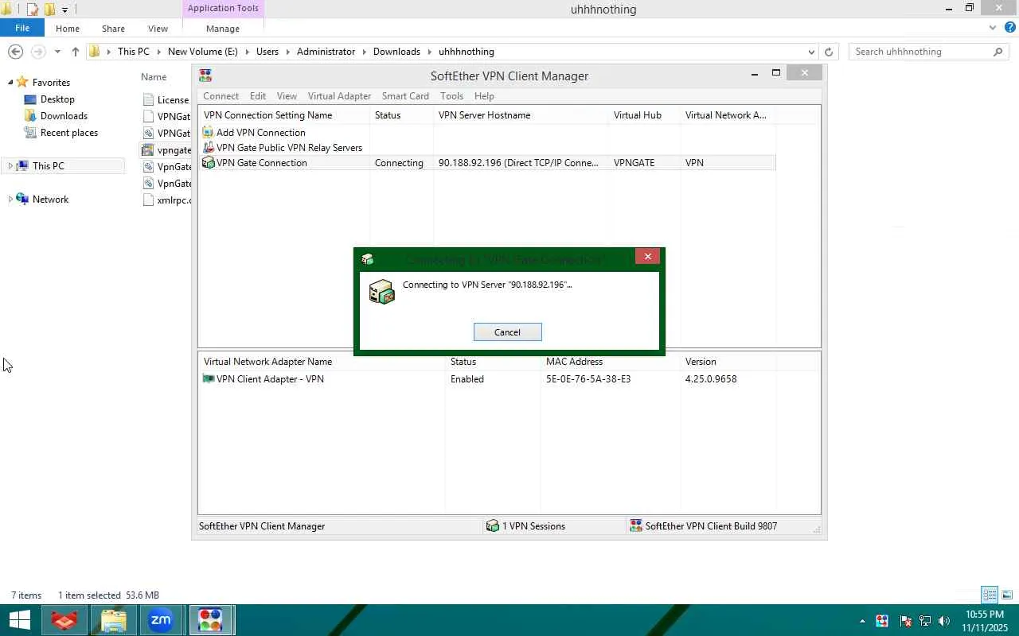Expand the Explorer ribbon with the chevron

tap(993, 28)
